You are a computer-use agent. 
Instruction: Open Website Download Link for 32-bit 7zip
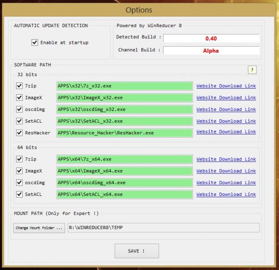pyautogui.click(x=226, y=86)
